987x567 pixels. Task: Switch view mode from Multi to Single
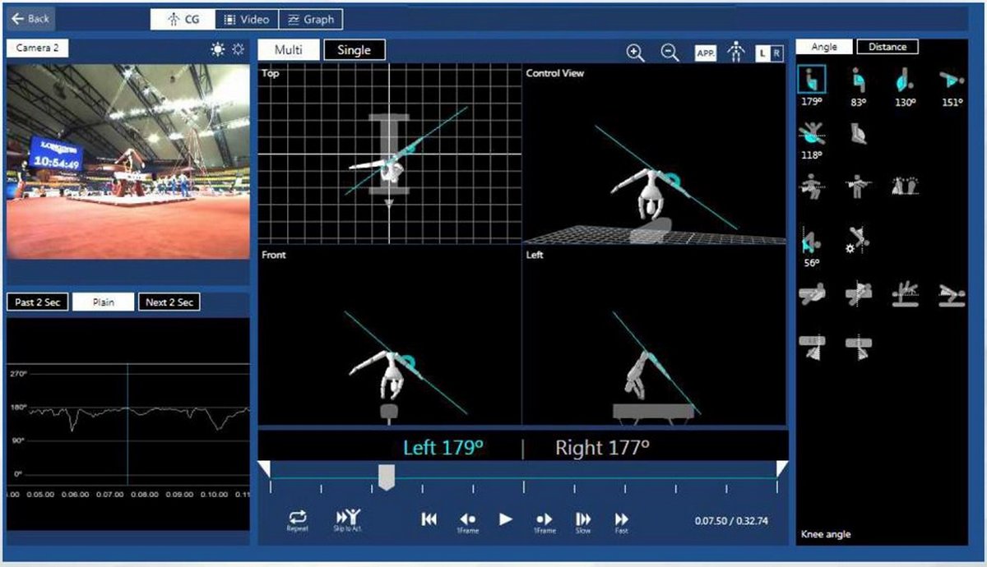(354, 49)
